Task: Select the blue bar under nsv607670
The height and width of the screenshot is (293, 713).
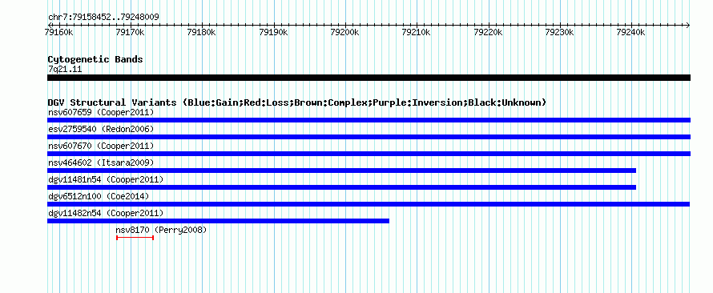Action: tap(369, 154)
